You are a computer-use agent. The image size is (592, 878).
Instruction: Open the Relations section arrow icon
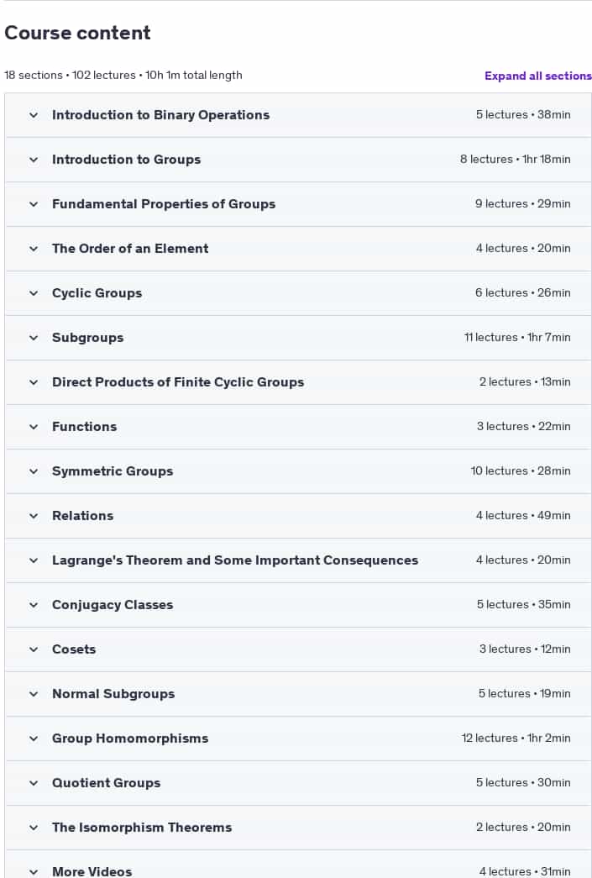[34, 516]
